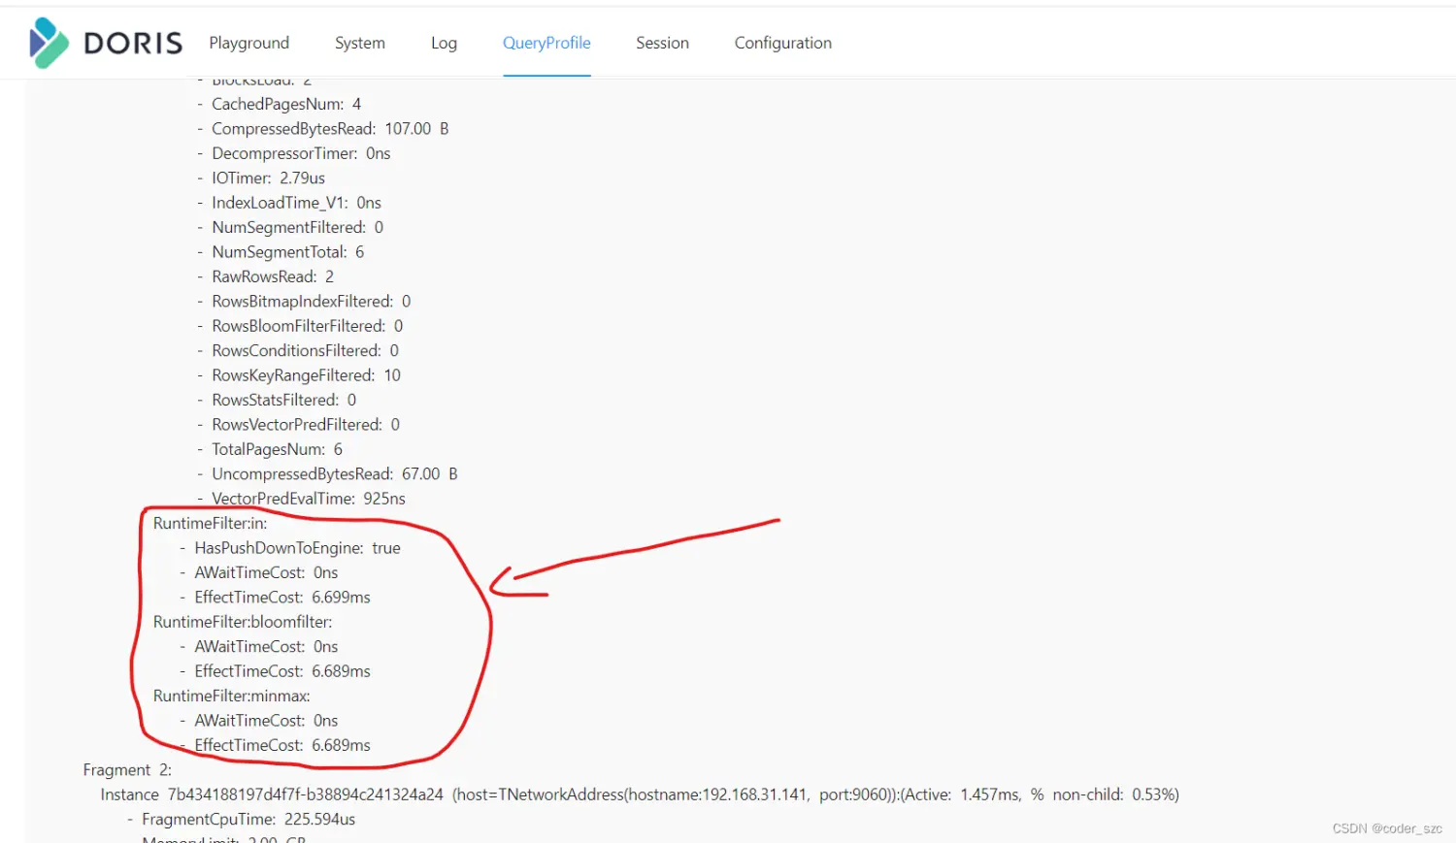Viewport: 1456px width, 843px height.
Task: Click the CSDN @coder_szc watermark
Action: click(x=1386, y=828)
